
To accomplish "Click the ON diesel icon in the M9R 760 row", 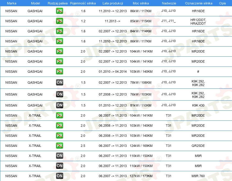I will click(x=59, y=176).
